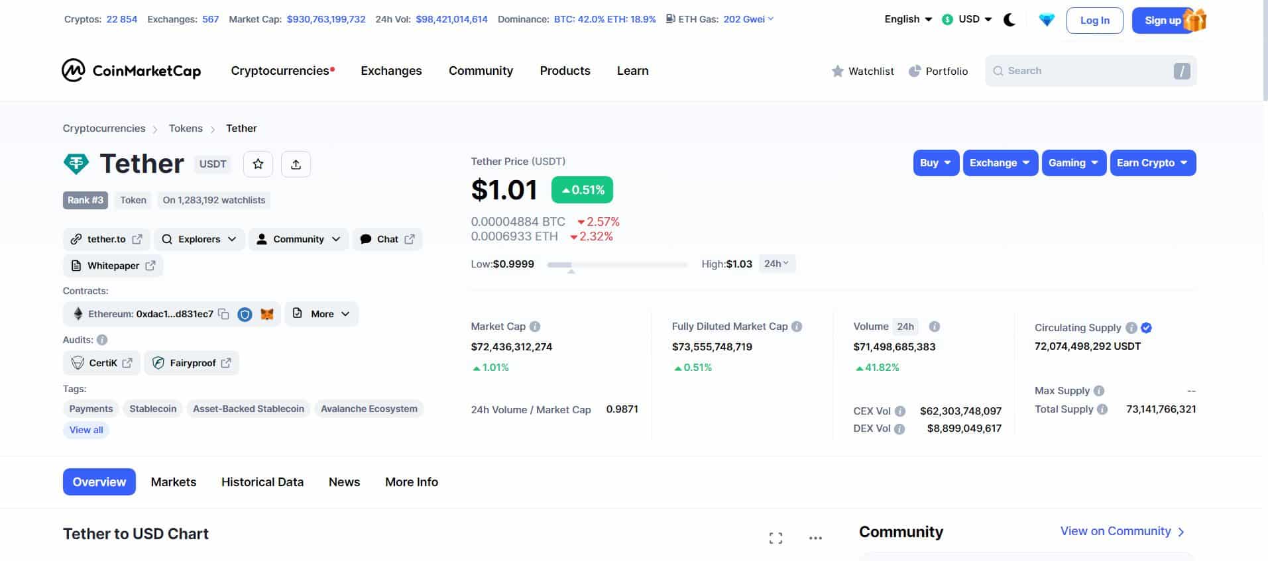
Task: Switch to the Markets tab
Action: click(174, 482)
